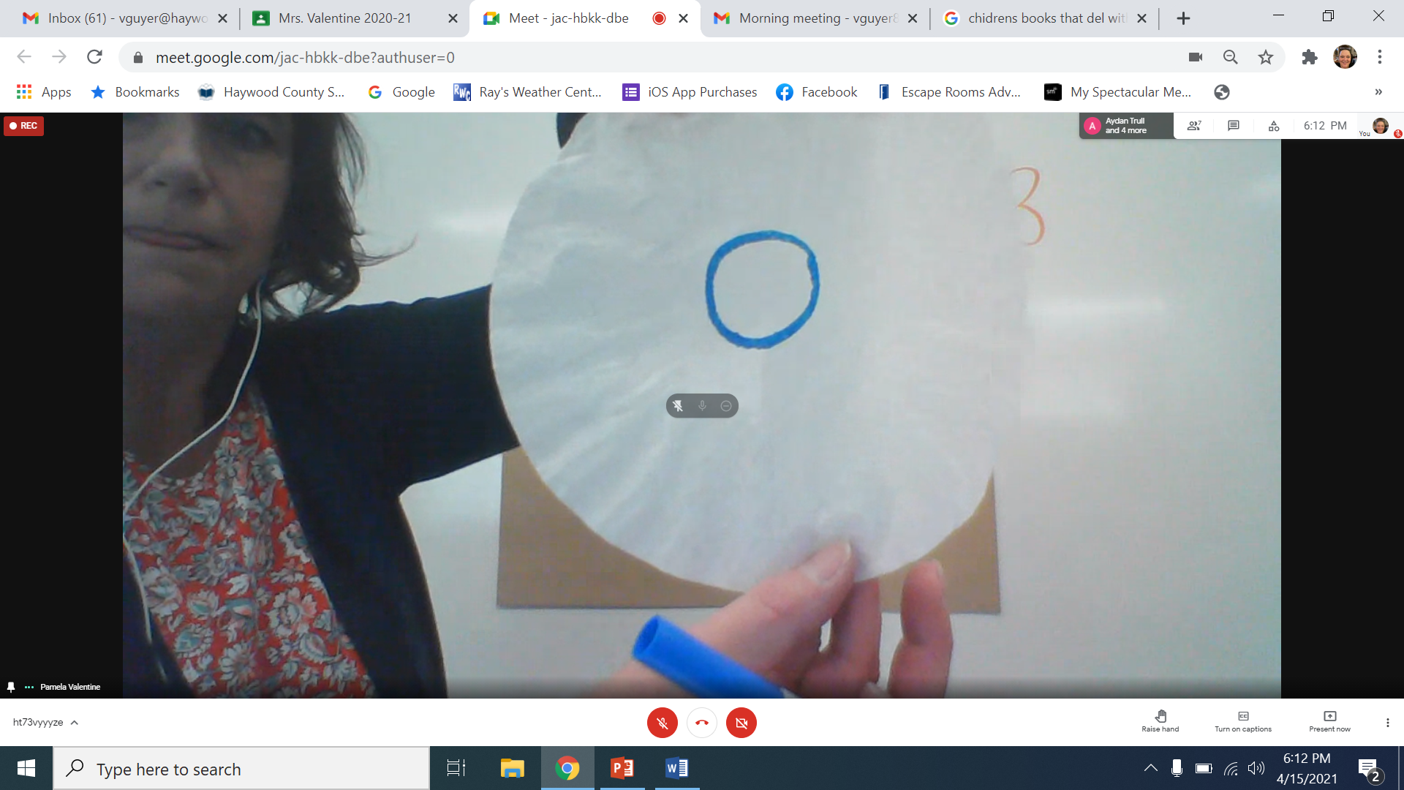Click the red hang up call button
1404x790 pixels.
coord(702,723)
